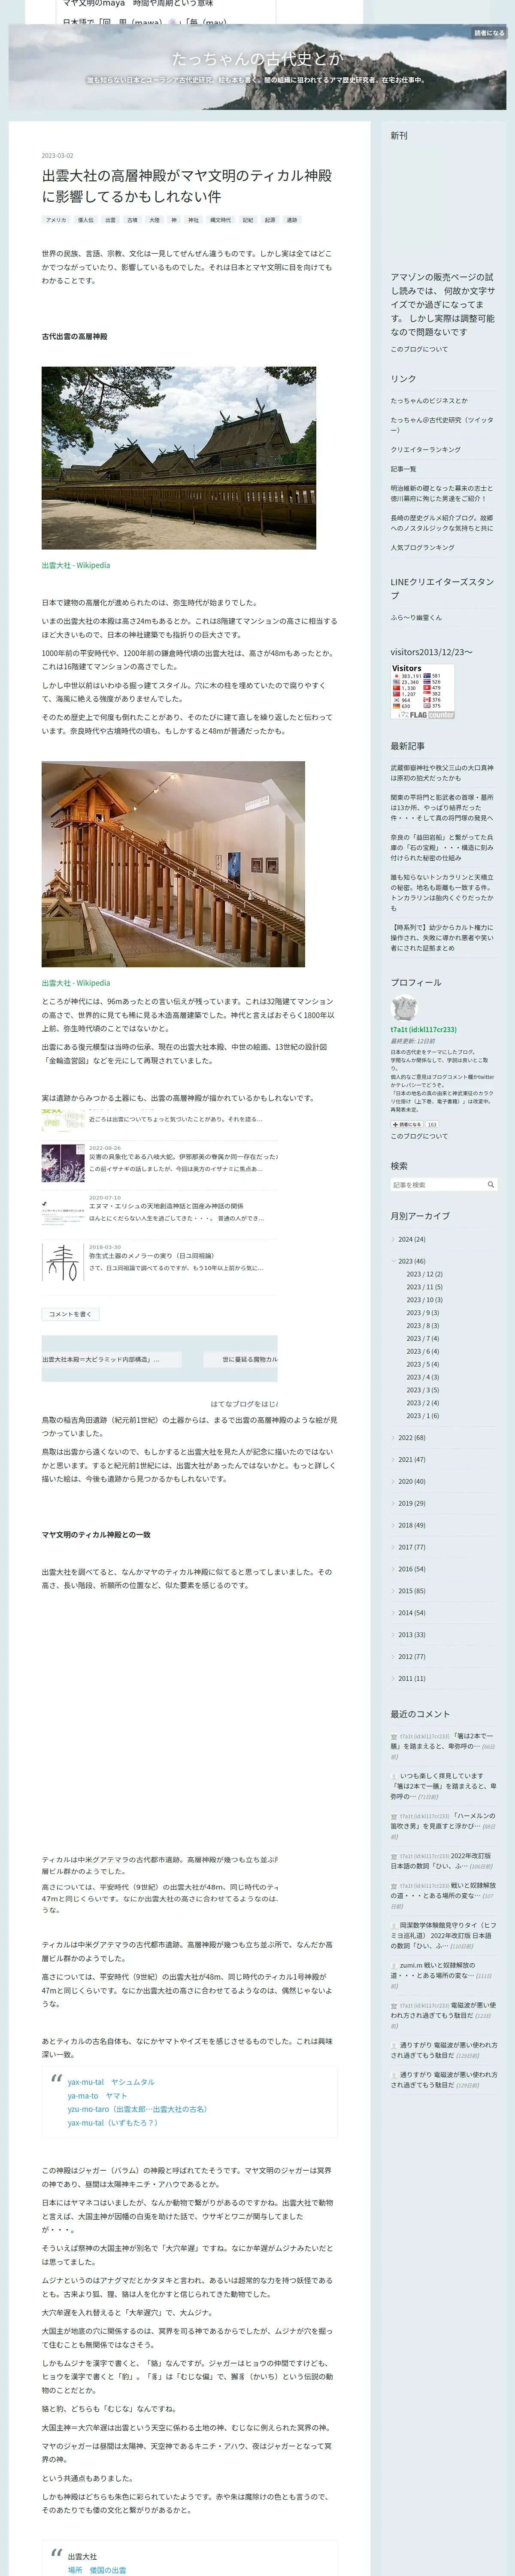Expand the 2017 (77) archive
The image size is (515, 2576).
click(411, 1547)
